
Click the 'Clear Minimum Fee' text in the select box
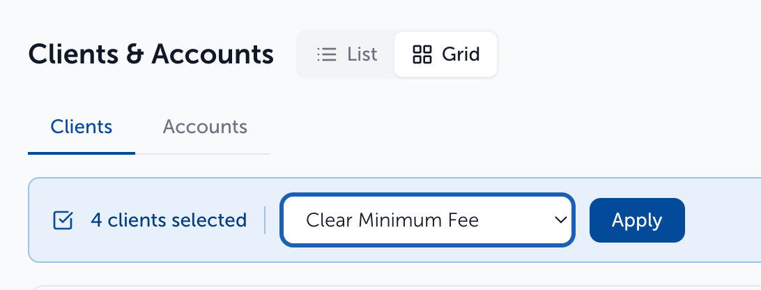[x=392, y=220]
